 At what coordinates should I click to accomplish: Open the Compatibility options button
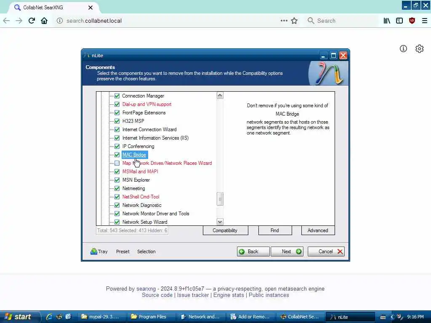coord(226,230)
